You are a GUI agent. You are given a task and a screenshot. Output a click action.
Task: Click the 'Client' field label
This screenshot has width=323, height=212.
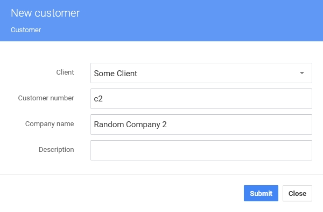coord(65,72)
